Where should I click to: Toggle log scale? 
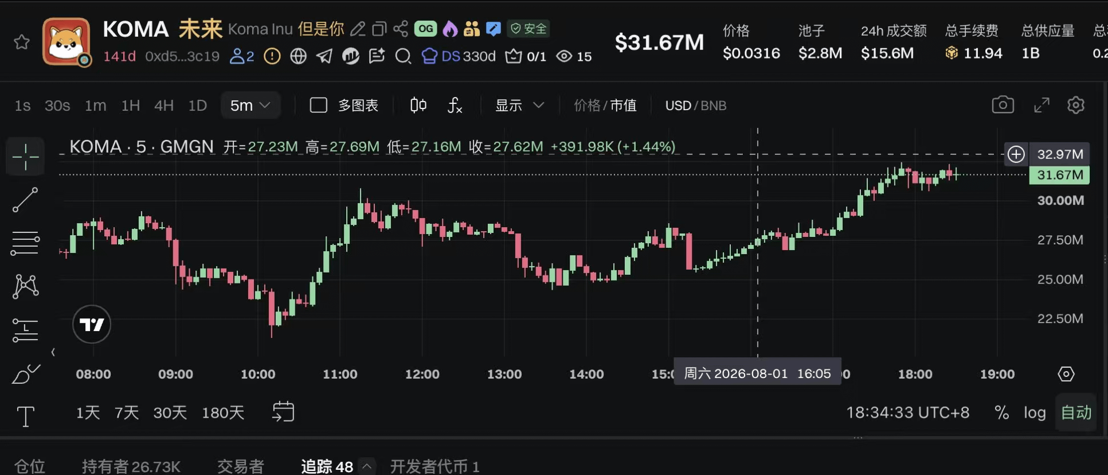1035,412
